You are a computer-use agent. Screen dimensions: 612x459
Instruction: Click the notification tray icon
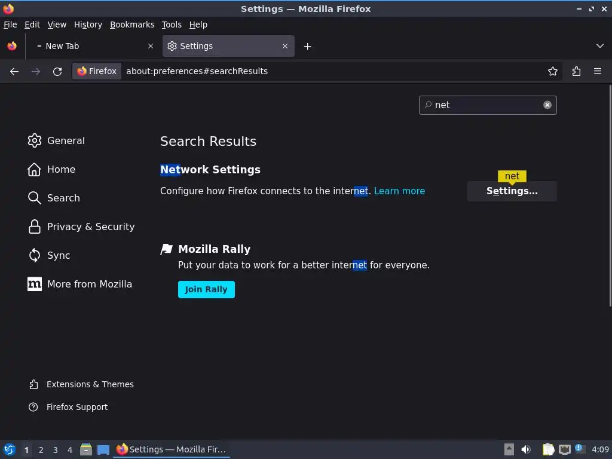(580, 449)
